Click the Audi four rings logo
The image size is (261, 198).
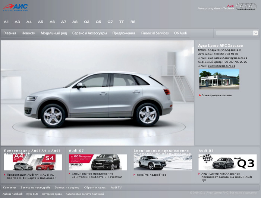(246, 7)
